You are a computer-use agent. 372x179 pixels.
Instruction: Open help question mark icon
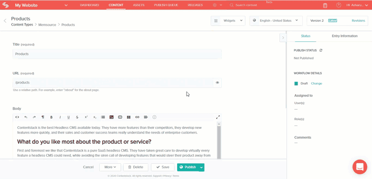339,5
